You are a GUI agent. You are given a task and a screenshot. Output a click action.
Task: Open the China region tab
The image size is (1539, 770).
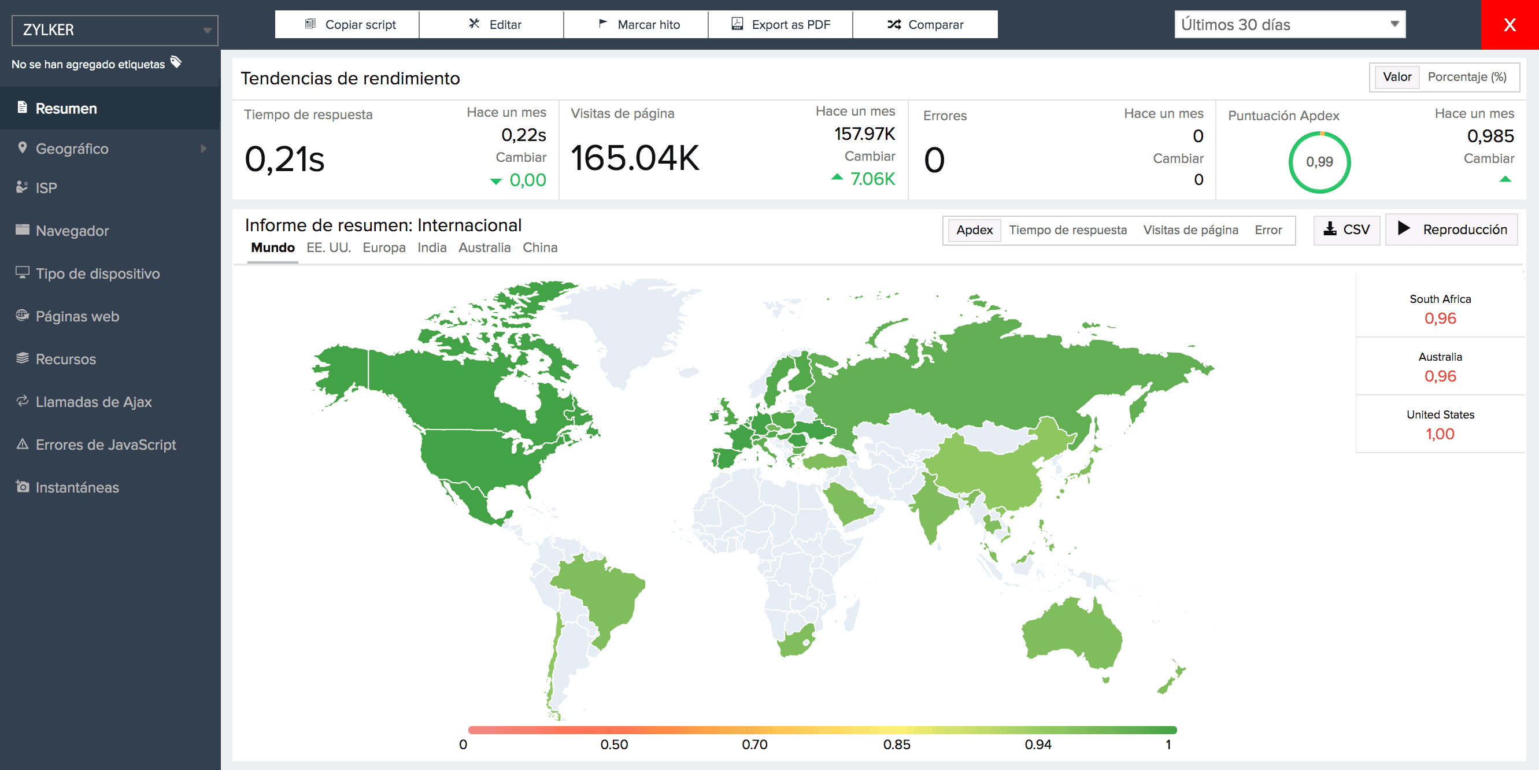click(539, 247)
